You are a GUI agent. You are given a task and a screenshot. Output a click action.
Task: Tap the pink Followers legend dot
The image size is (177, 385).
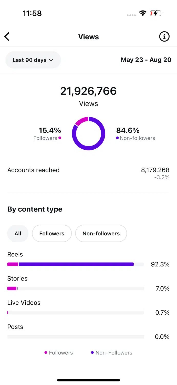pyautogui.click(x=46, y=353)
